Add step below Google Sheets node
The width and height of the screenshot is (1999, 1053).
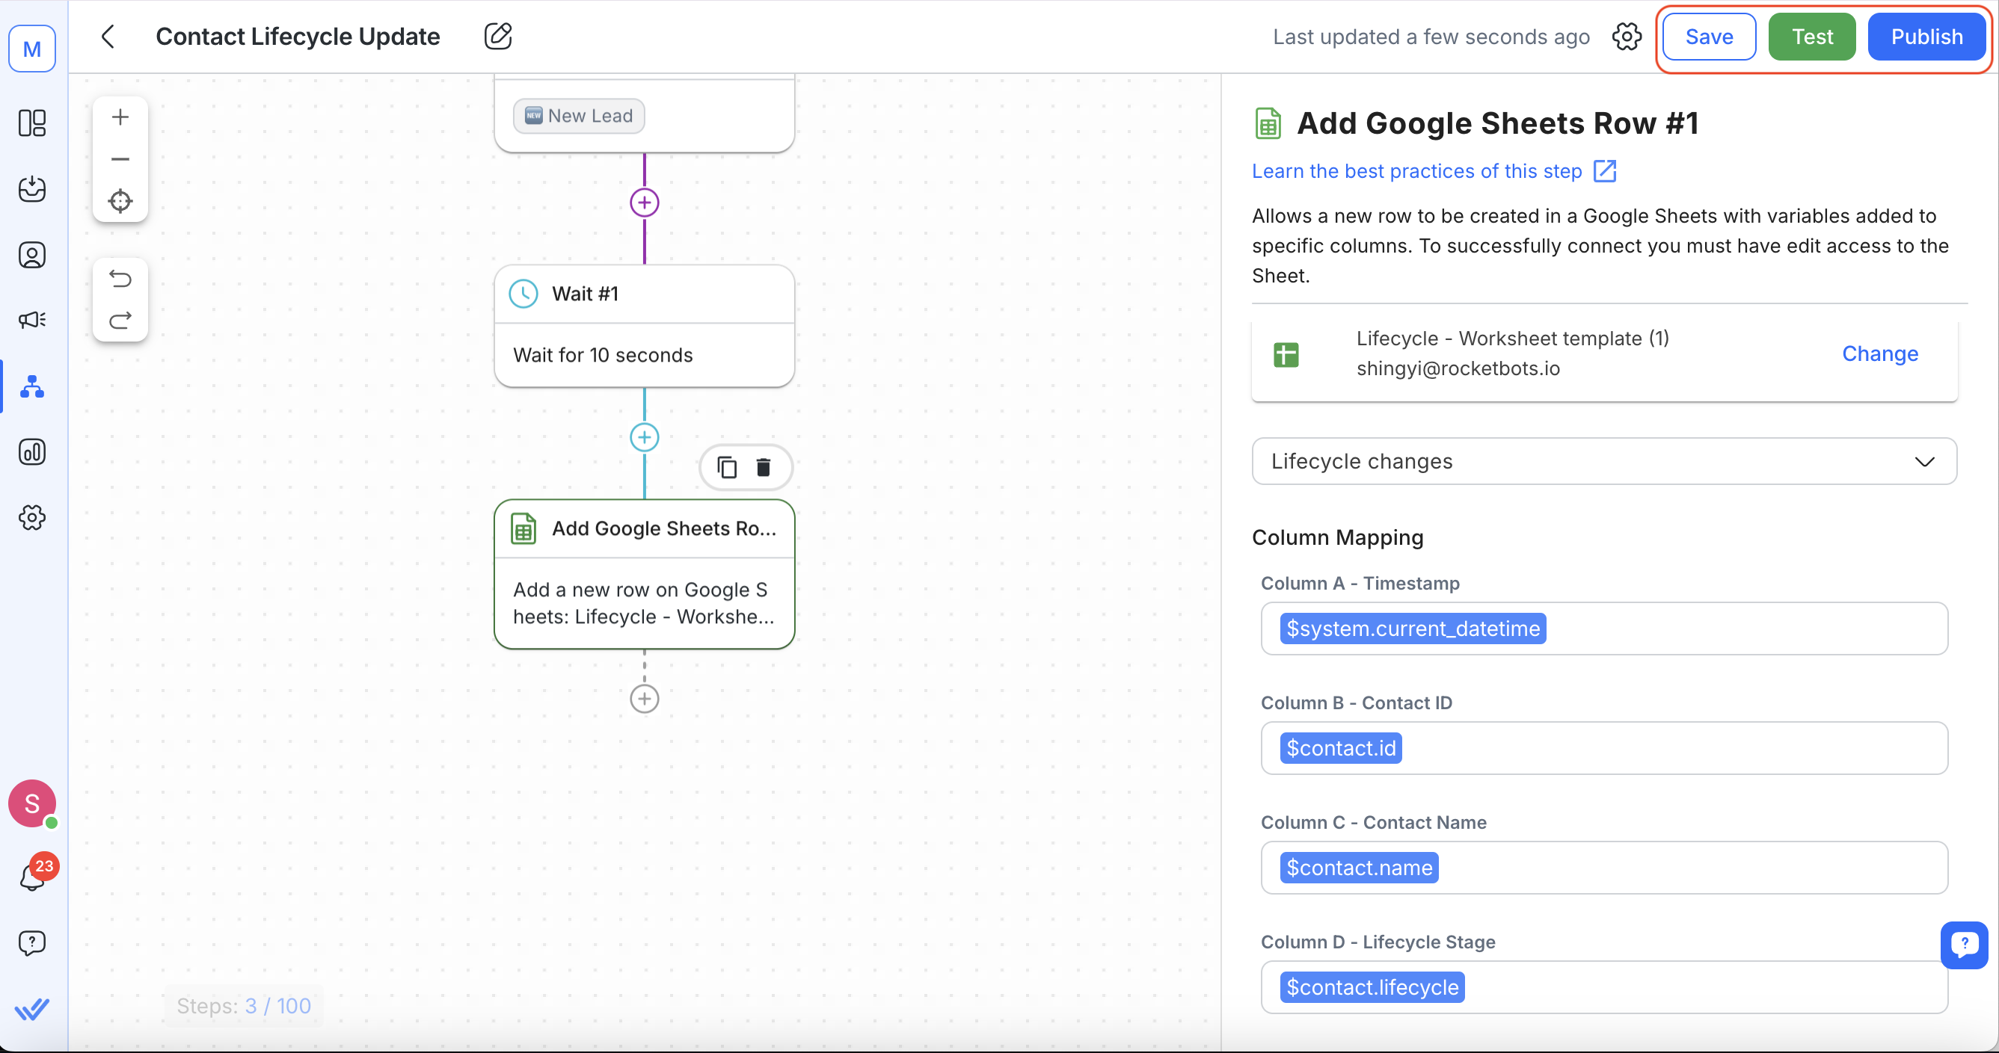tap(644, 699)
